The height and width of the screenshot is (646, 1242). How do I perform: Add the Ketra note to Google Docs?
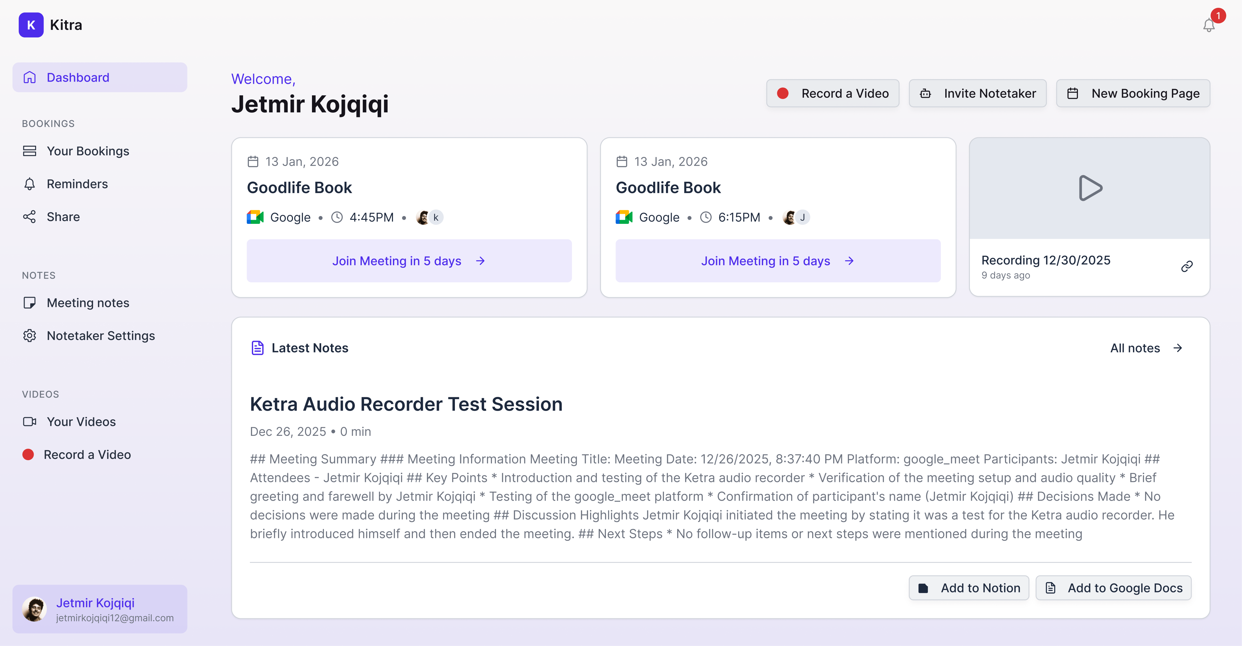pyautogui.click(x=1113, y=588)
